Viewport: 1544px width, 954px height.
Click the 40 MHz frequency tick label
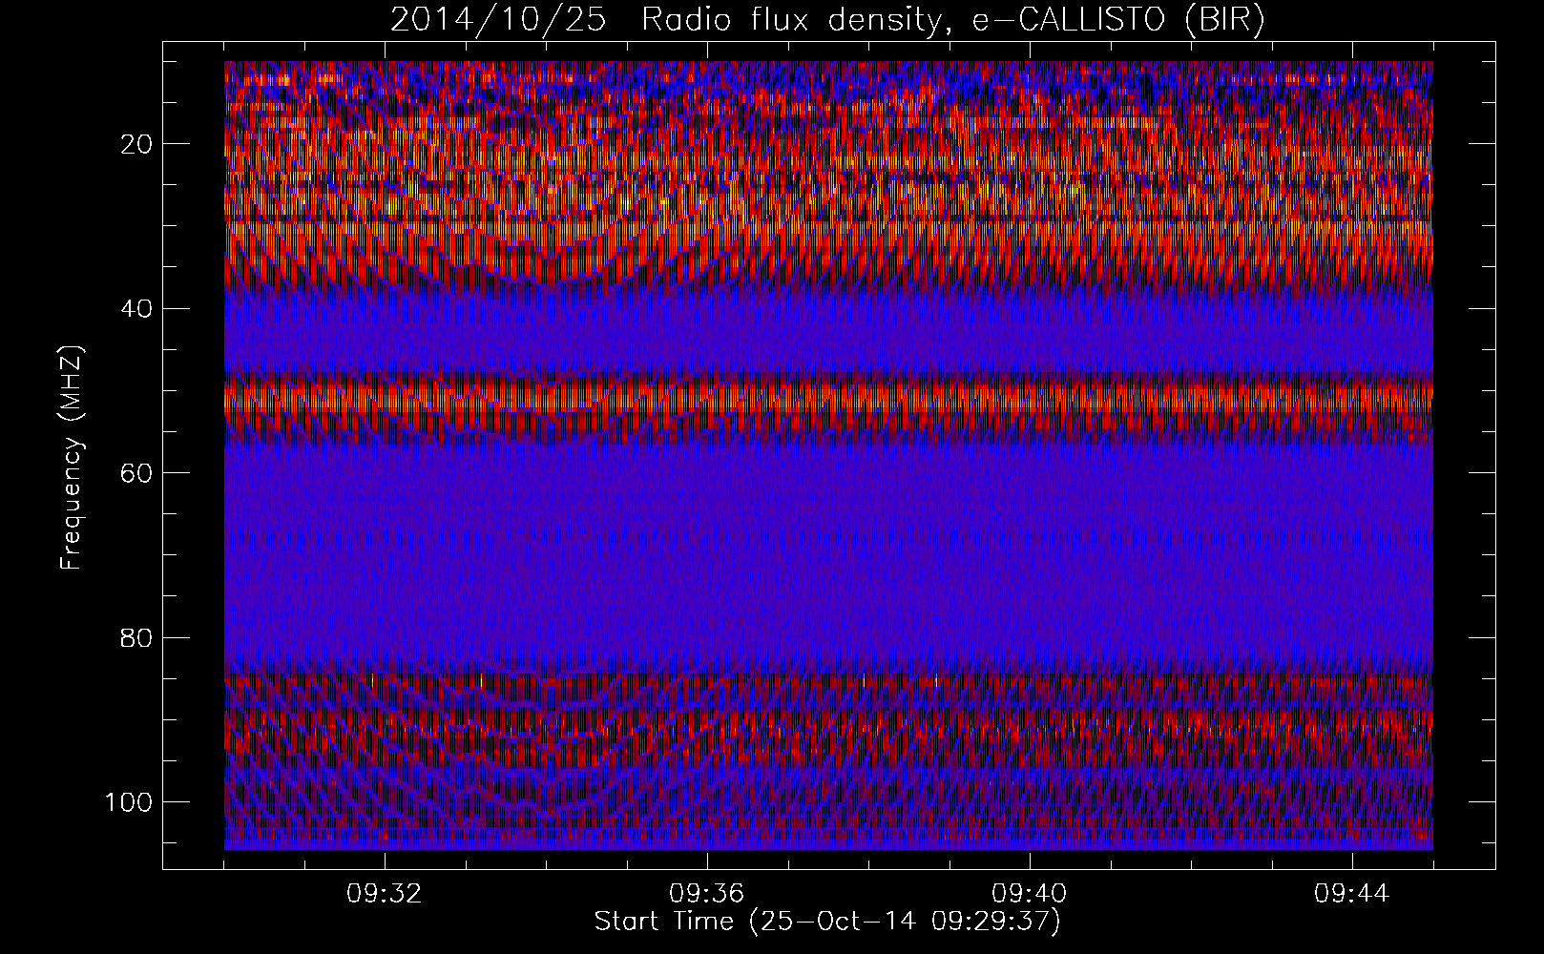[137, 308]
